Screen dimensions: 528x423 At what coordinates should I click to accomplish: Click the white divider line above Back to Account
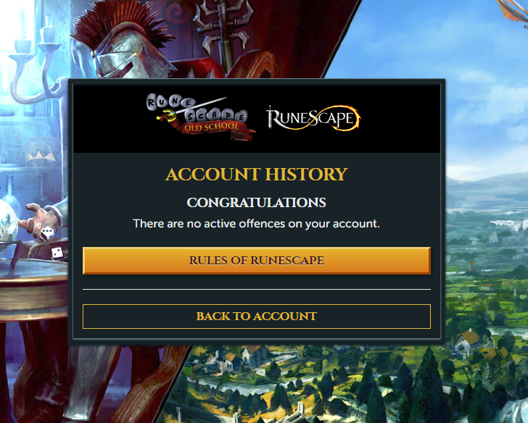(x=257, y=289)
